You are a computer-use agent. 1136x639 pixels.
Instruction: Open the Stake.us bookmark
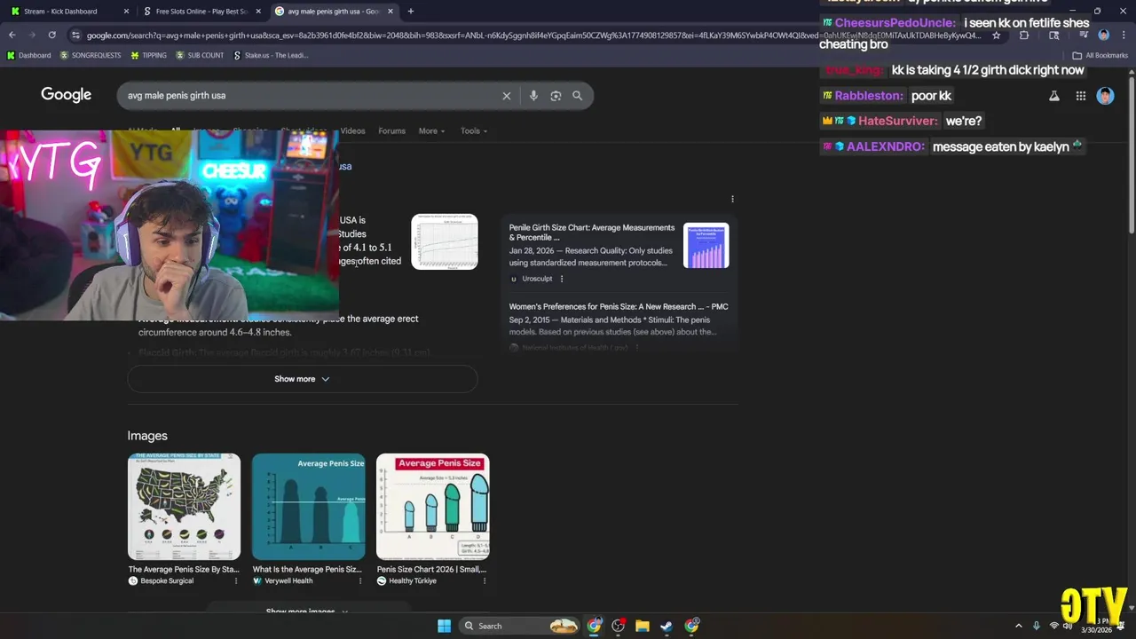271,55
